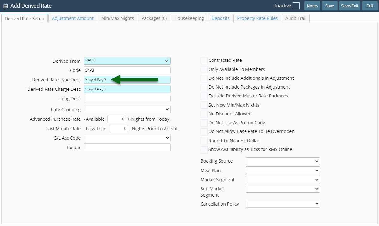
Task: Click the Exit button
Action: coord(370,6)
